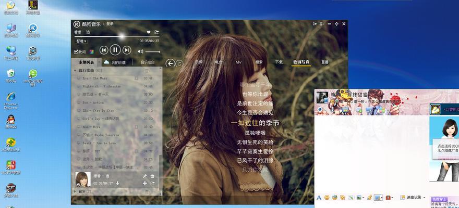Image resolution: width=459 pixels, height=208 pixels.
Task: Click the contact avatar in QQ chat
Action: coord(322,97)
